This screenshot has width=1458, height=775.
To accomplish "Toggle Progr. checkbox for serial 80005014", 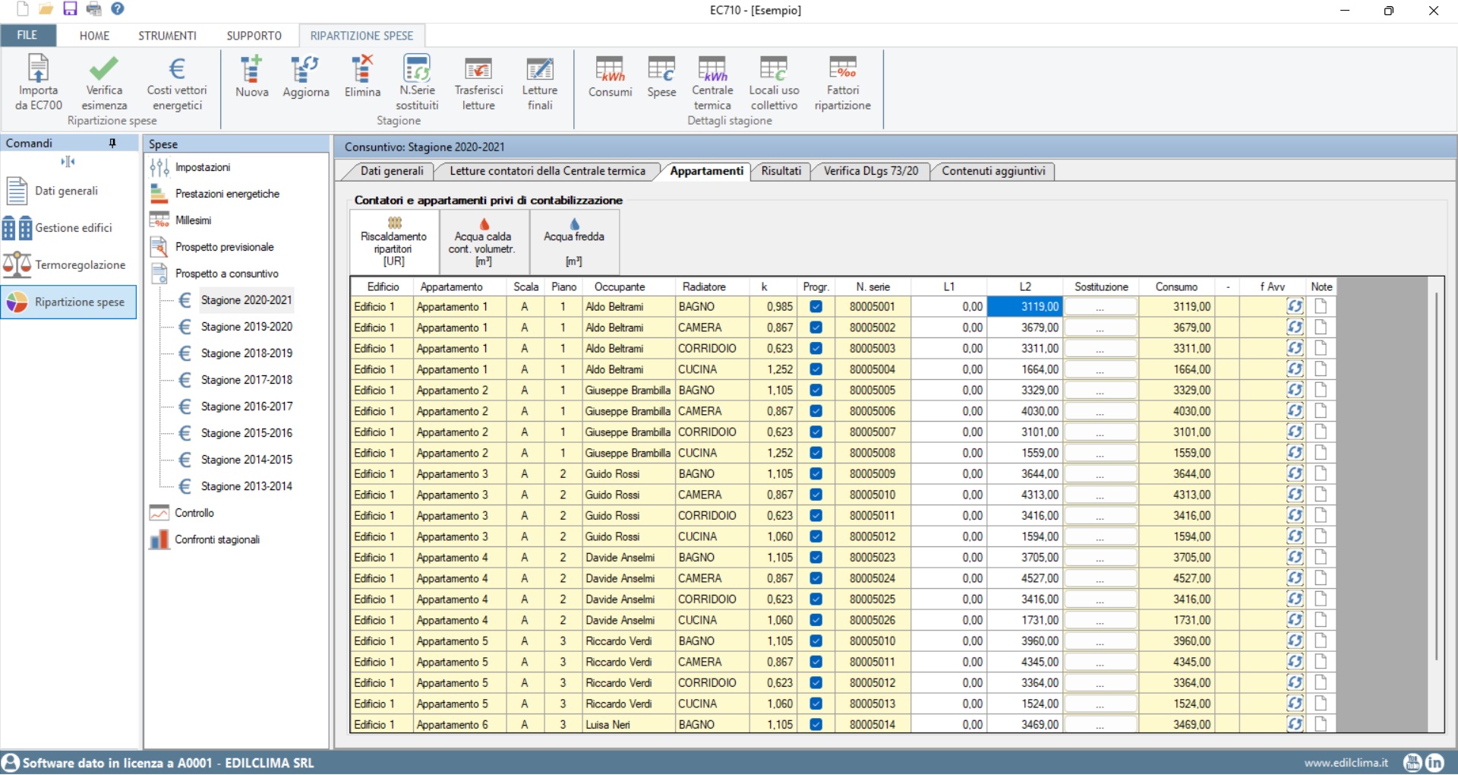I will pos(816,724).
